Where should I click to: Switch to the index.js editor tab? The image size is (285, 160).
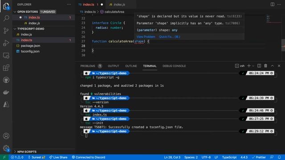tap(119, 4)
